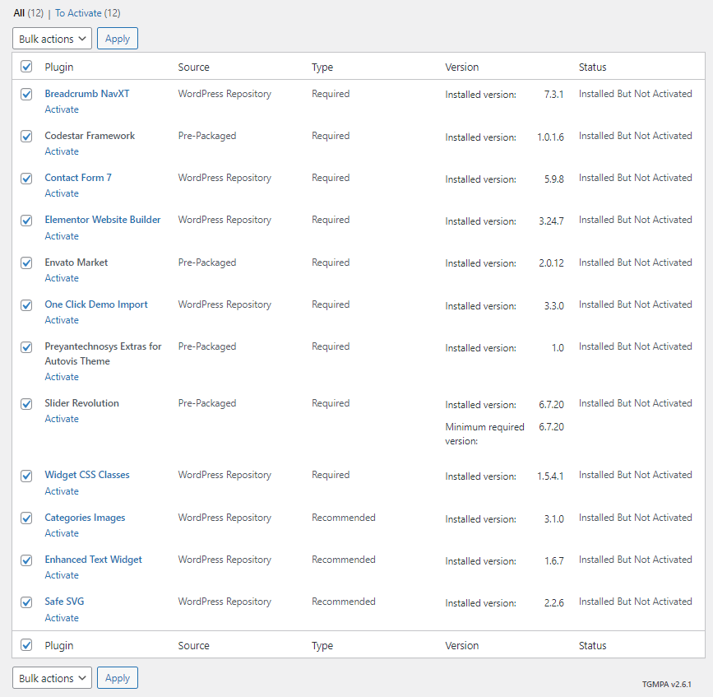Uncheck the Codestar Framework checkbox

(26, 136)
